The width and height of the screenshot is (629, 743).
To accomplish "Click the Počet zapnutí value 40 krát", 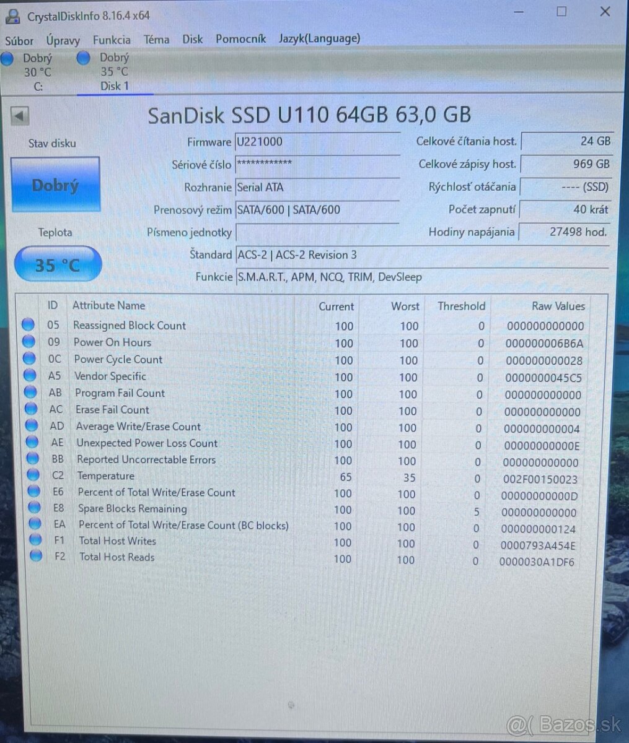I will point(565,209).
